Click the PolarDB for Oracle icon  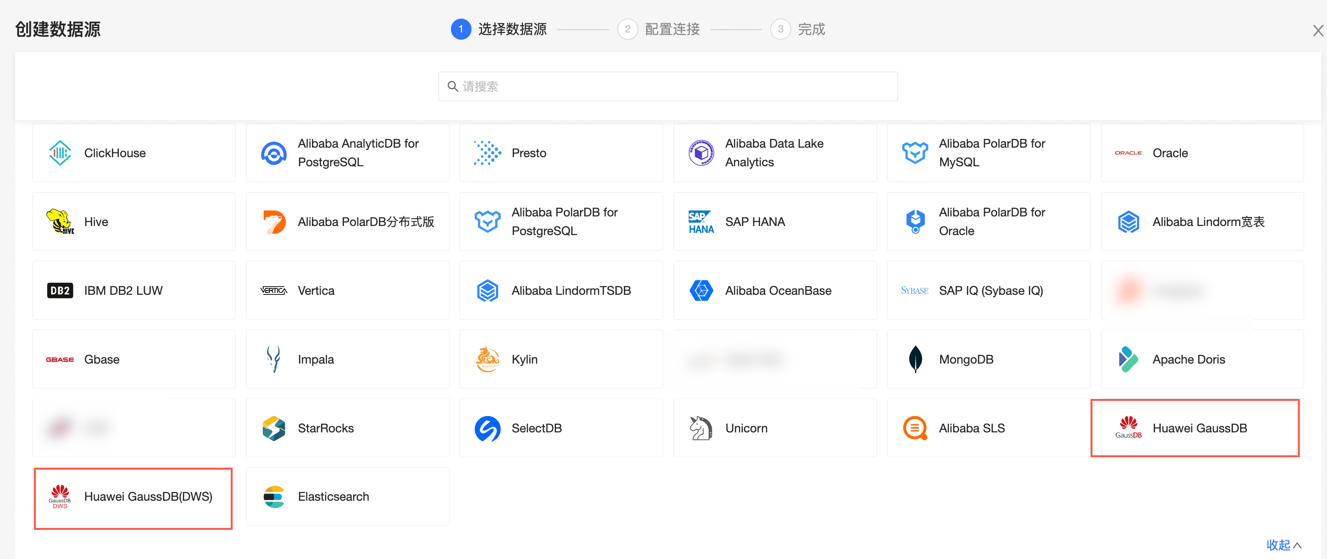click(915, 222)
